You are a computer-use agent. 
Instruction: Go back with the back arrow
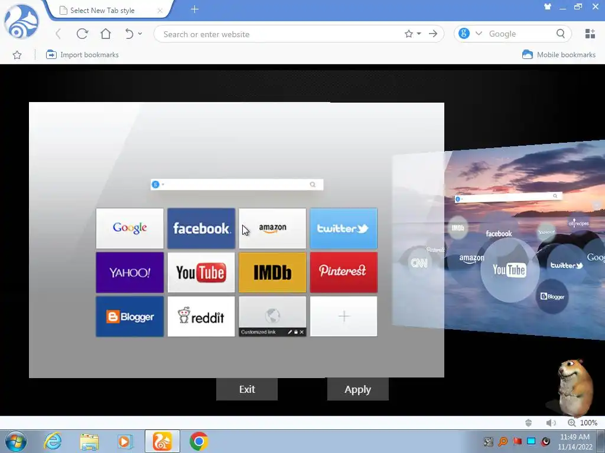(58, 34)
